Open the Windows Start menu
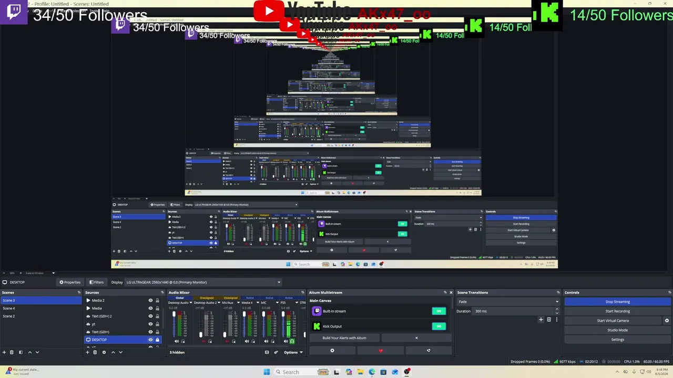This screenshot has height=378, width=673. [267, 372]
